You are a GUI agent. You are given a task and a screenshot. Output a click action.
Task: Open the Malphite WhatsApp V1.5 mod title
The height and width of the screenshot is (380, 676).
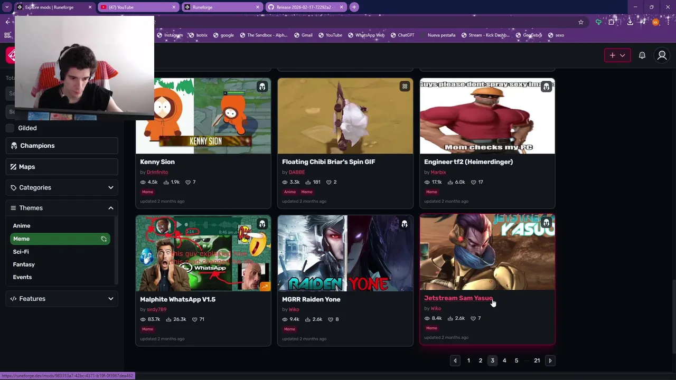click(x=177, y=299)
